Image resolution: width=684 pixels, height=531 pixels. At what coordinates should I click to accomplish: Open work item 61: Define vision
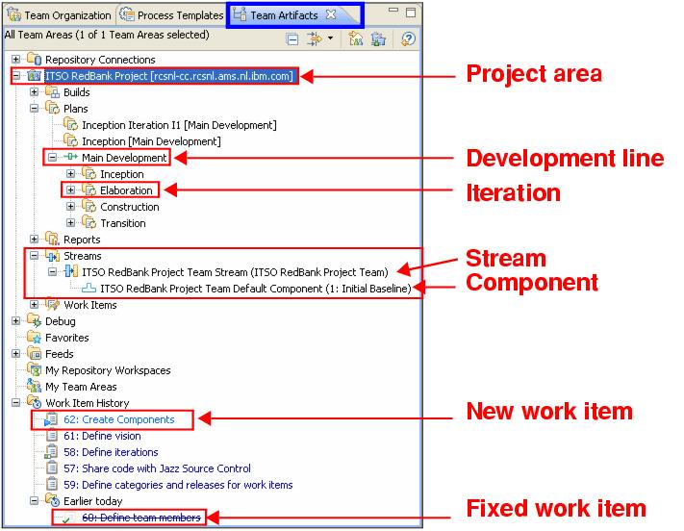tap(102, 436)
